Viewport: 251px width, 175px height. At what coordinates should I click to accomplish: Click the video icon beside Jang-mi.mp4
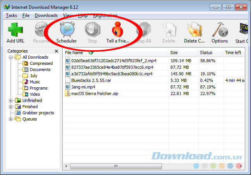coord(68,87)
